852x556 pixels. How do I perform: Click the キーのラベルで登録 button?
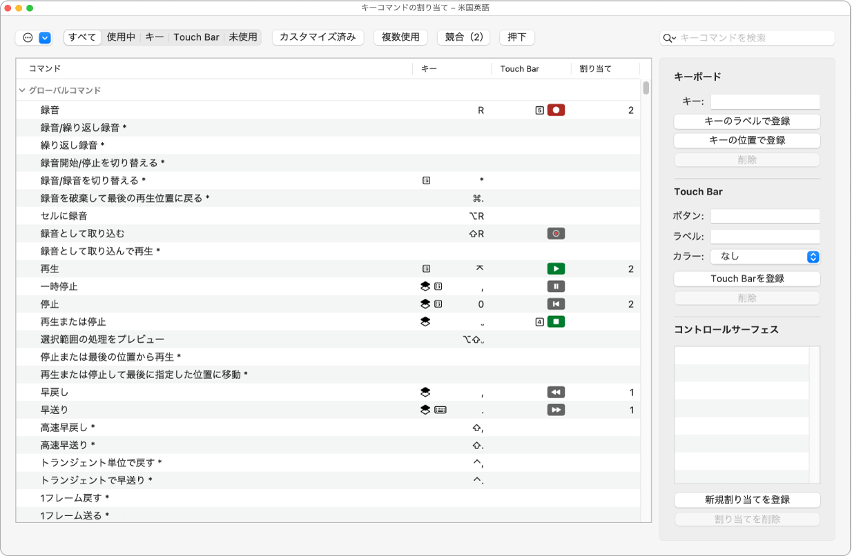(x=747, y=121)
